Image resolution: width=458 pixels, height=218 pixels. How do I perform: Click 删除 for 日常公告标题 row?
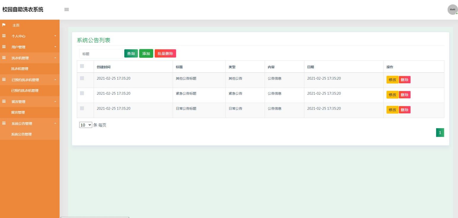pyautogui.click(x=405, y=110)
